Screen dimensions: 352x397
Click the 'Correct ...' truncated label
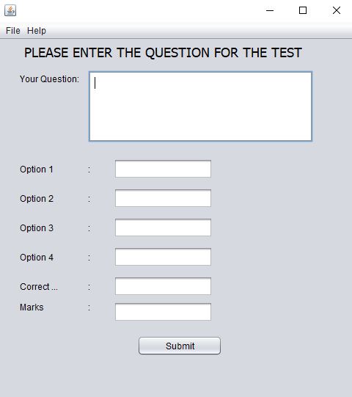[39, 287]
